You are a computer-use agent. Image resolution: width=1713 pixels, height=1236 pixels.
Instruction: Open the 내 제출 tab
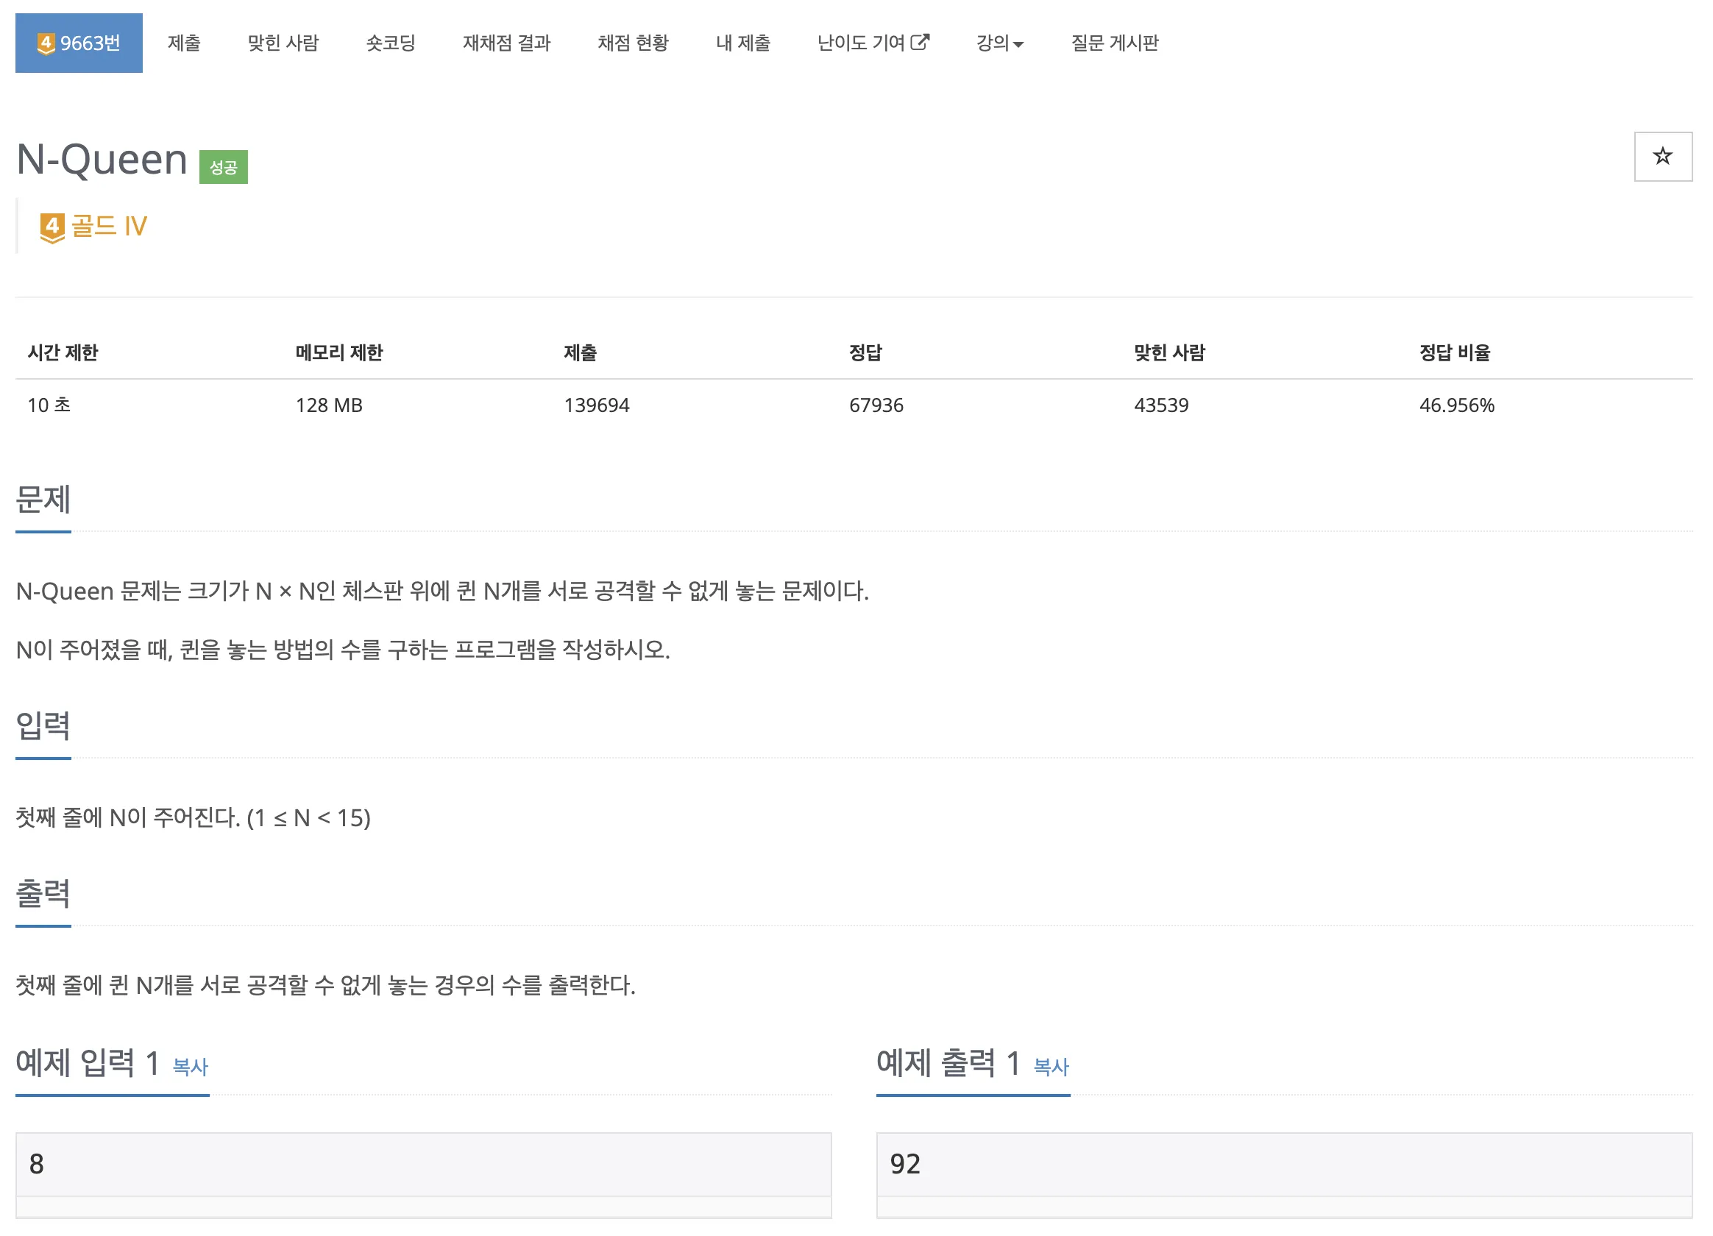742,43
